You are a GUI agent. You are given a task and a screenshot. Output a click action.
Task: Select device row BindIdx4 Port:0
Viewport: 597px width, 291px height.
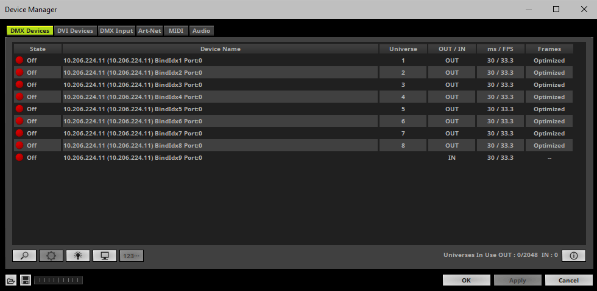[293, 97]
